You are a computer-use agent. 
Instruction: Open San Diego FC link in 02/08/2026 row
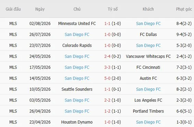[148, 24]
